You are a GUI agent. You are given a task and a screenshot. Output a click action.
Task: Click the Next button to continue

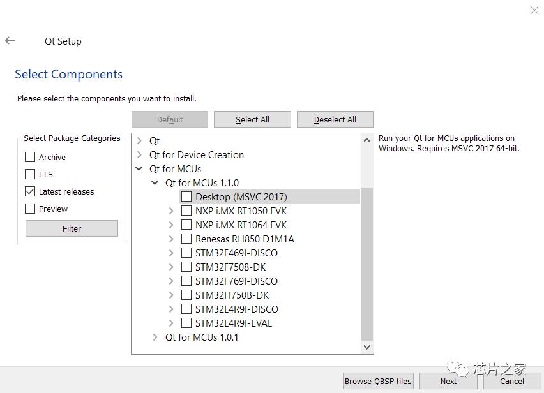coord(448,381)
